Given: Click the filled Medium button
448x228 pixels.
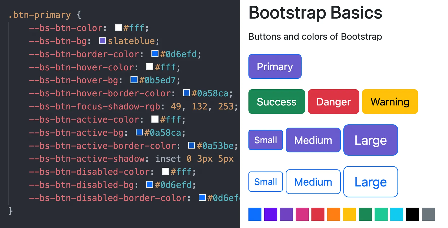Looking at the screenshot, I should pyautogui.click(x=313, y=140).
